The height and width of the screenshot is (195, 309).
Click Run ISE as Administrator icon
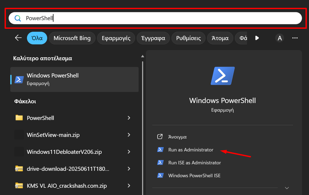[x=160, y=162]
